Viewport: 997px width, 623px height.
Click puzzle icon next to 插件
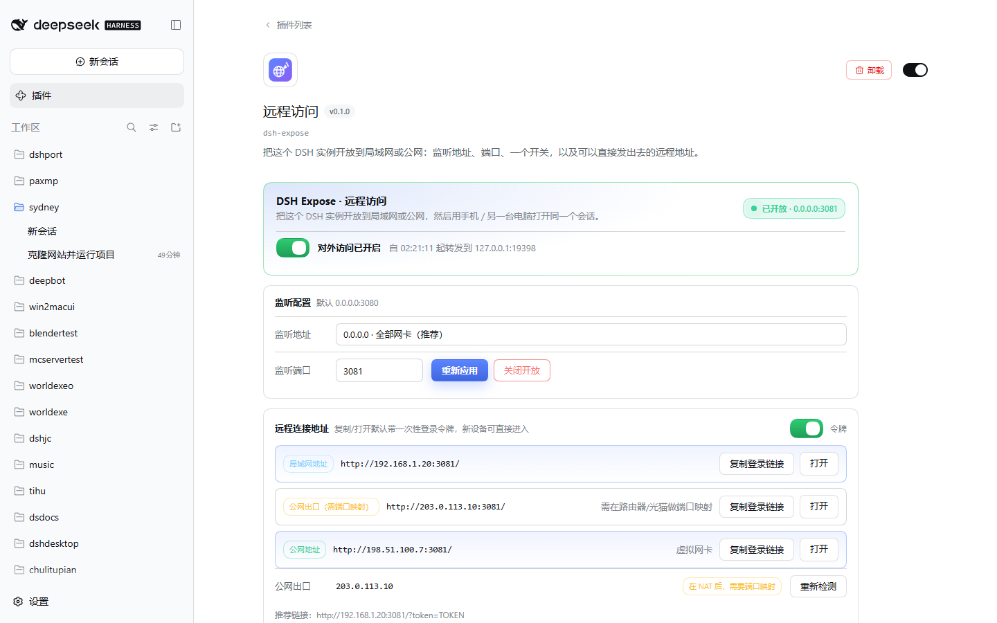point(21,96)
